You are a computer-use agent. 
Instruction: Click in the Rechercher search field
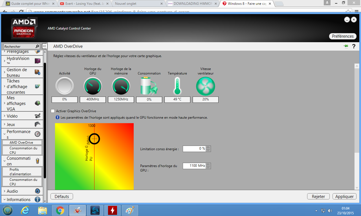coord(19,46)
